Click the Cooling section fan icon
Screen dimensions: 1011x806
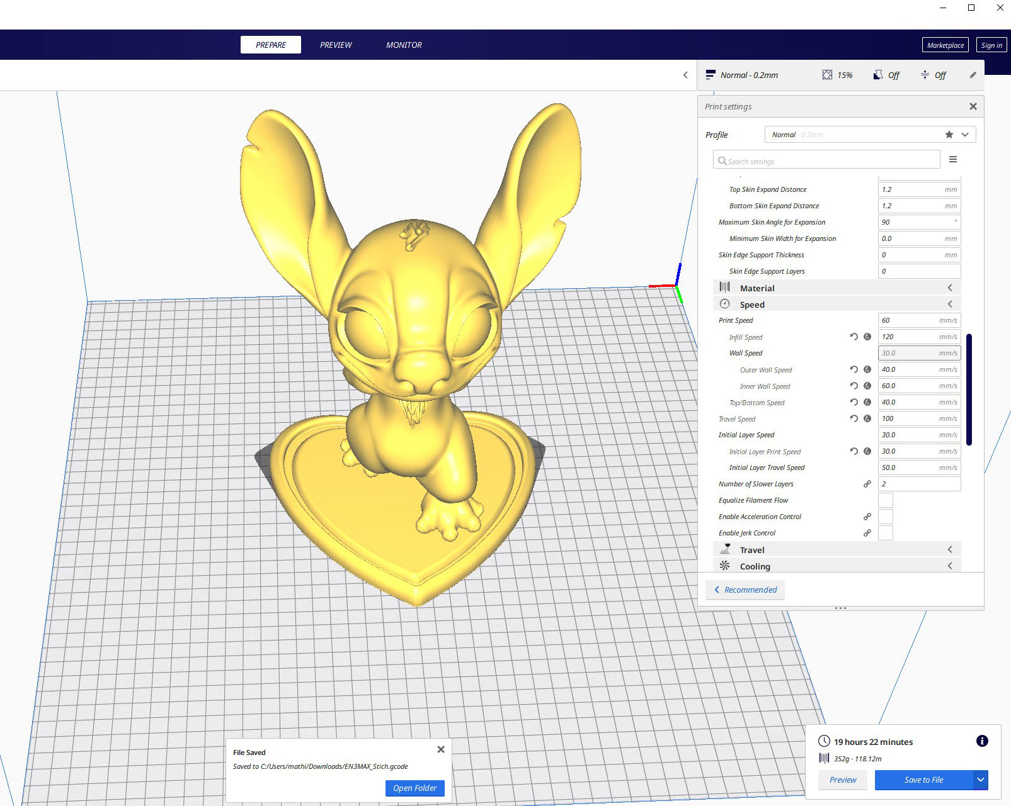point(725,566)
